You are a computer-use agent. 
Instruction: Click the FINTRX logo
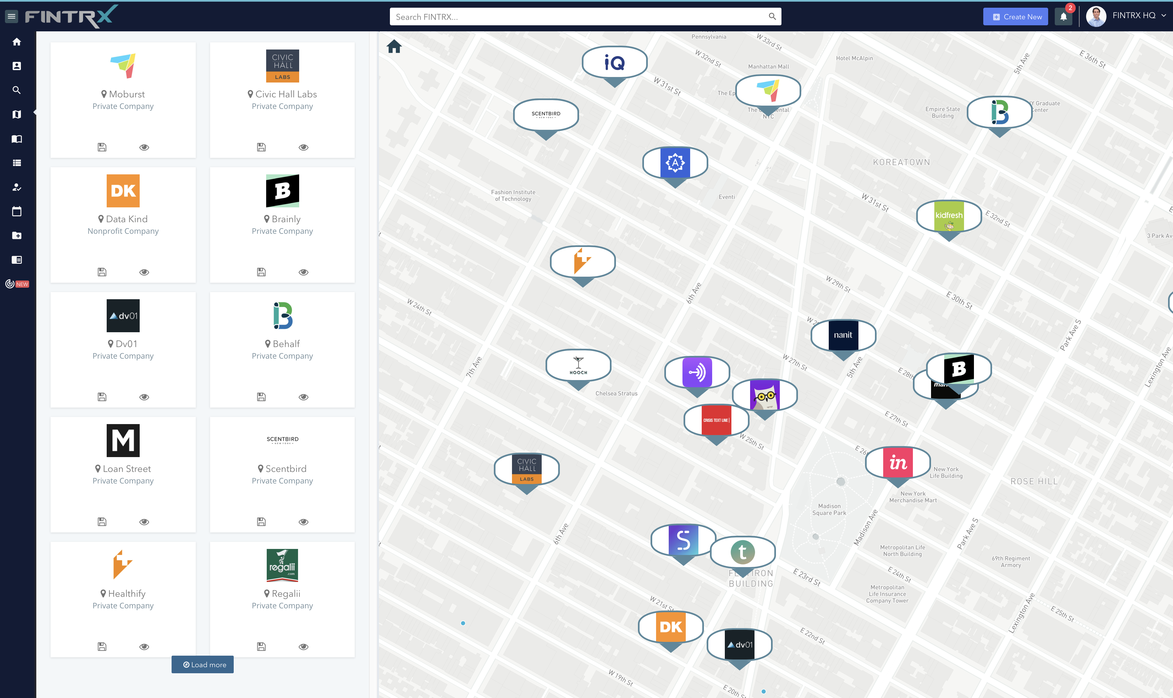pyautogui.click(x=71, y=17)
